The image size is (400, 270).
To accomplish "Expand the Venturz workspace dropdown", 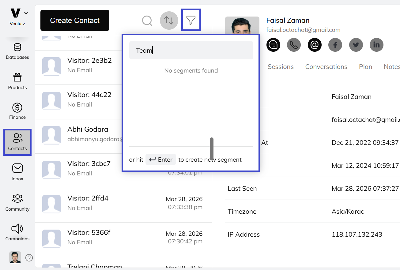I will [26, 13].
